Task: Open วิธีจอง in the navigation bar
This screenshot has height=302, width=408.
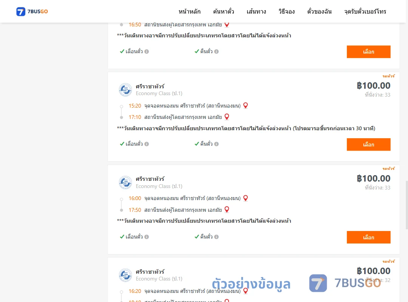Action: click(286, 11)
